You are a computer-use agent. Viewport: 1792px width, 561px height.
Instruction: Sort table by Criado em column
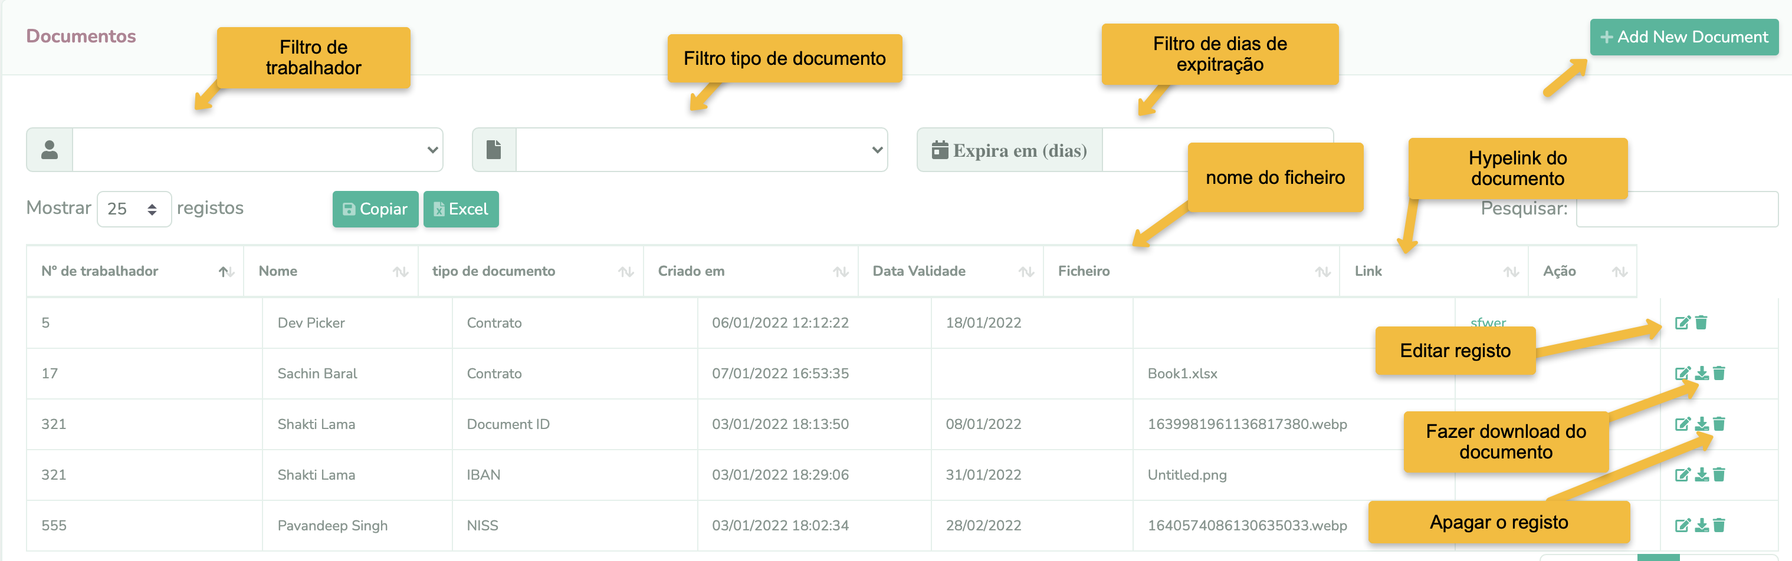pos(751,271)
